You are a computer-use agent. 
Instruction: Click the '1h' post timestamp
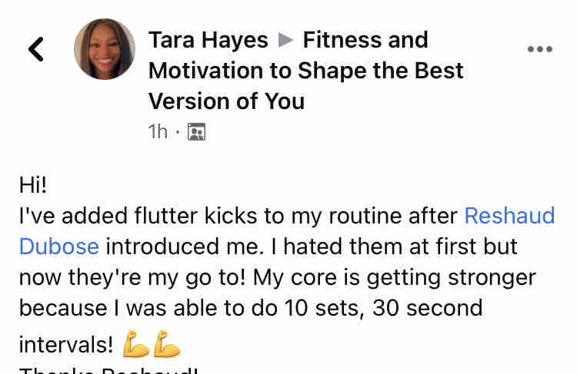(x=158, y=131)
